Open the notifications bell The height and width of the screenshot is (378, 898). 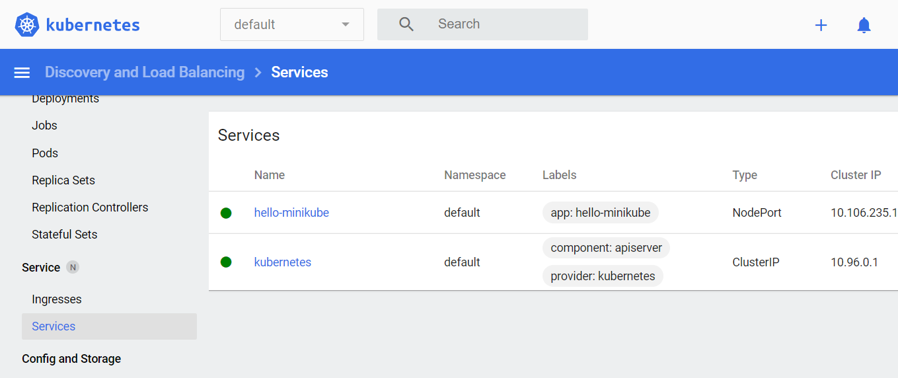864,25
